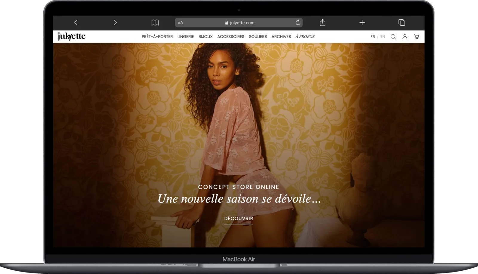
Task: Click the julyette logo
Action: coord(71,36)
